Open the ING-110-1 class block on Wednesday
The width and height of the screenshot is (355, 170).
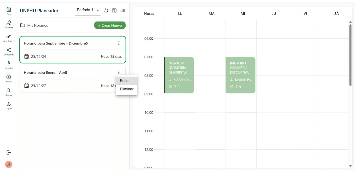click(241, 75)
